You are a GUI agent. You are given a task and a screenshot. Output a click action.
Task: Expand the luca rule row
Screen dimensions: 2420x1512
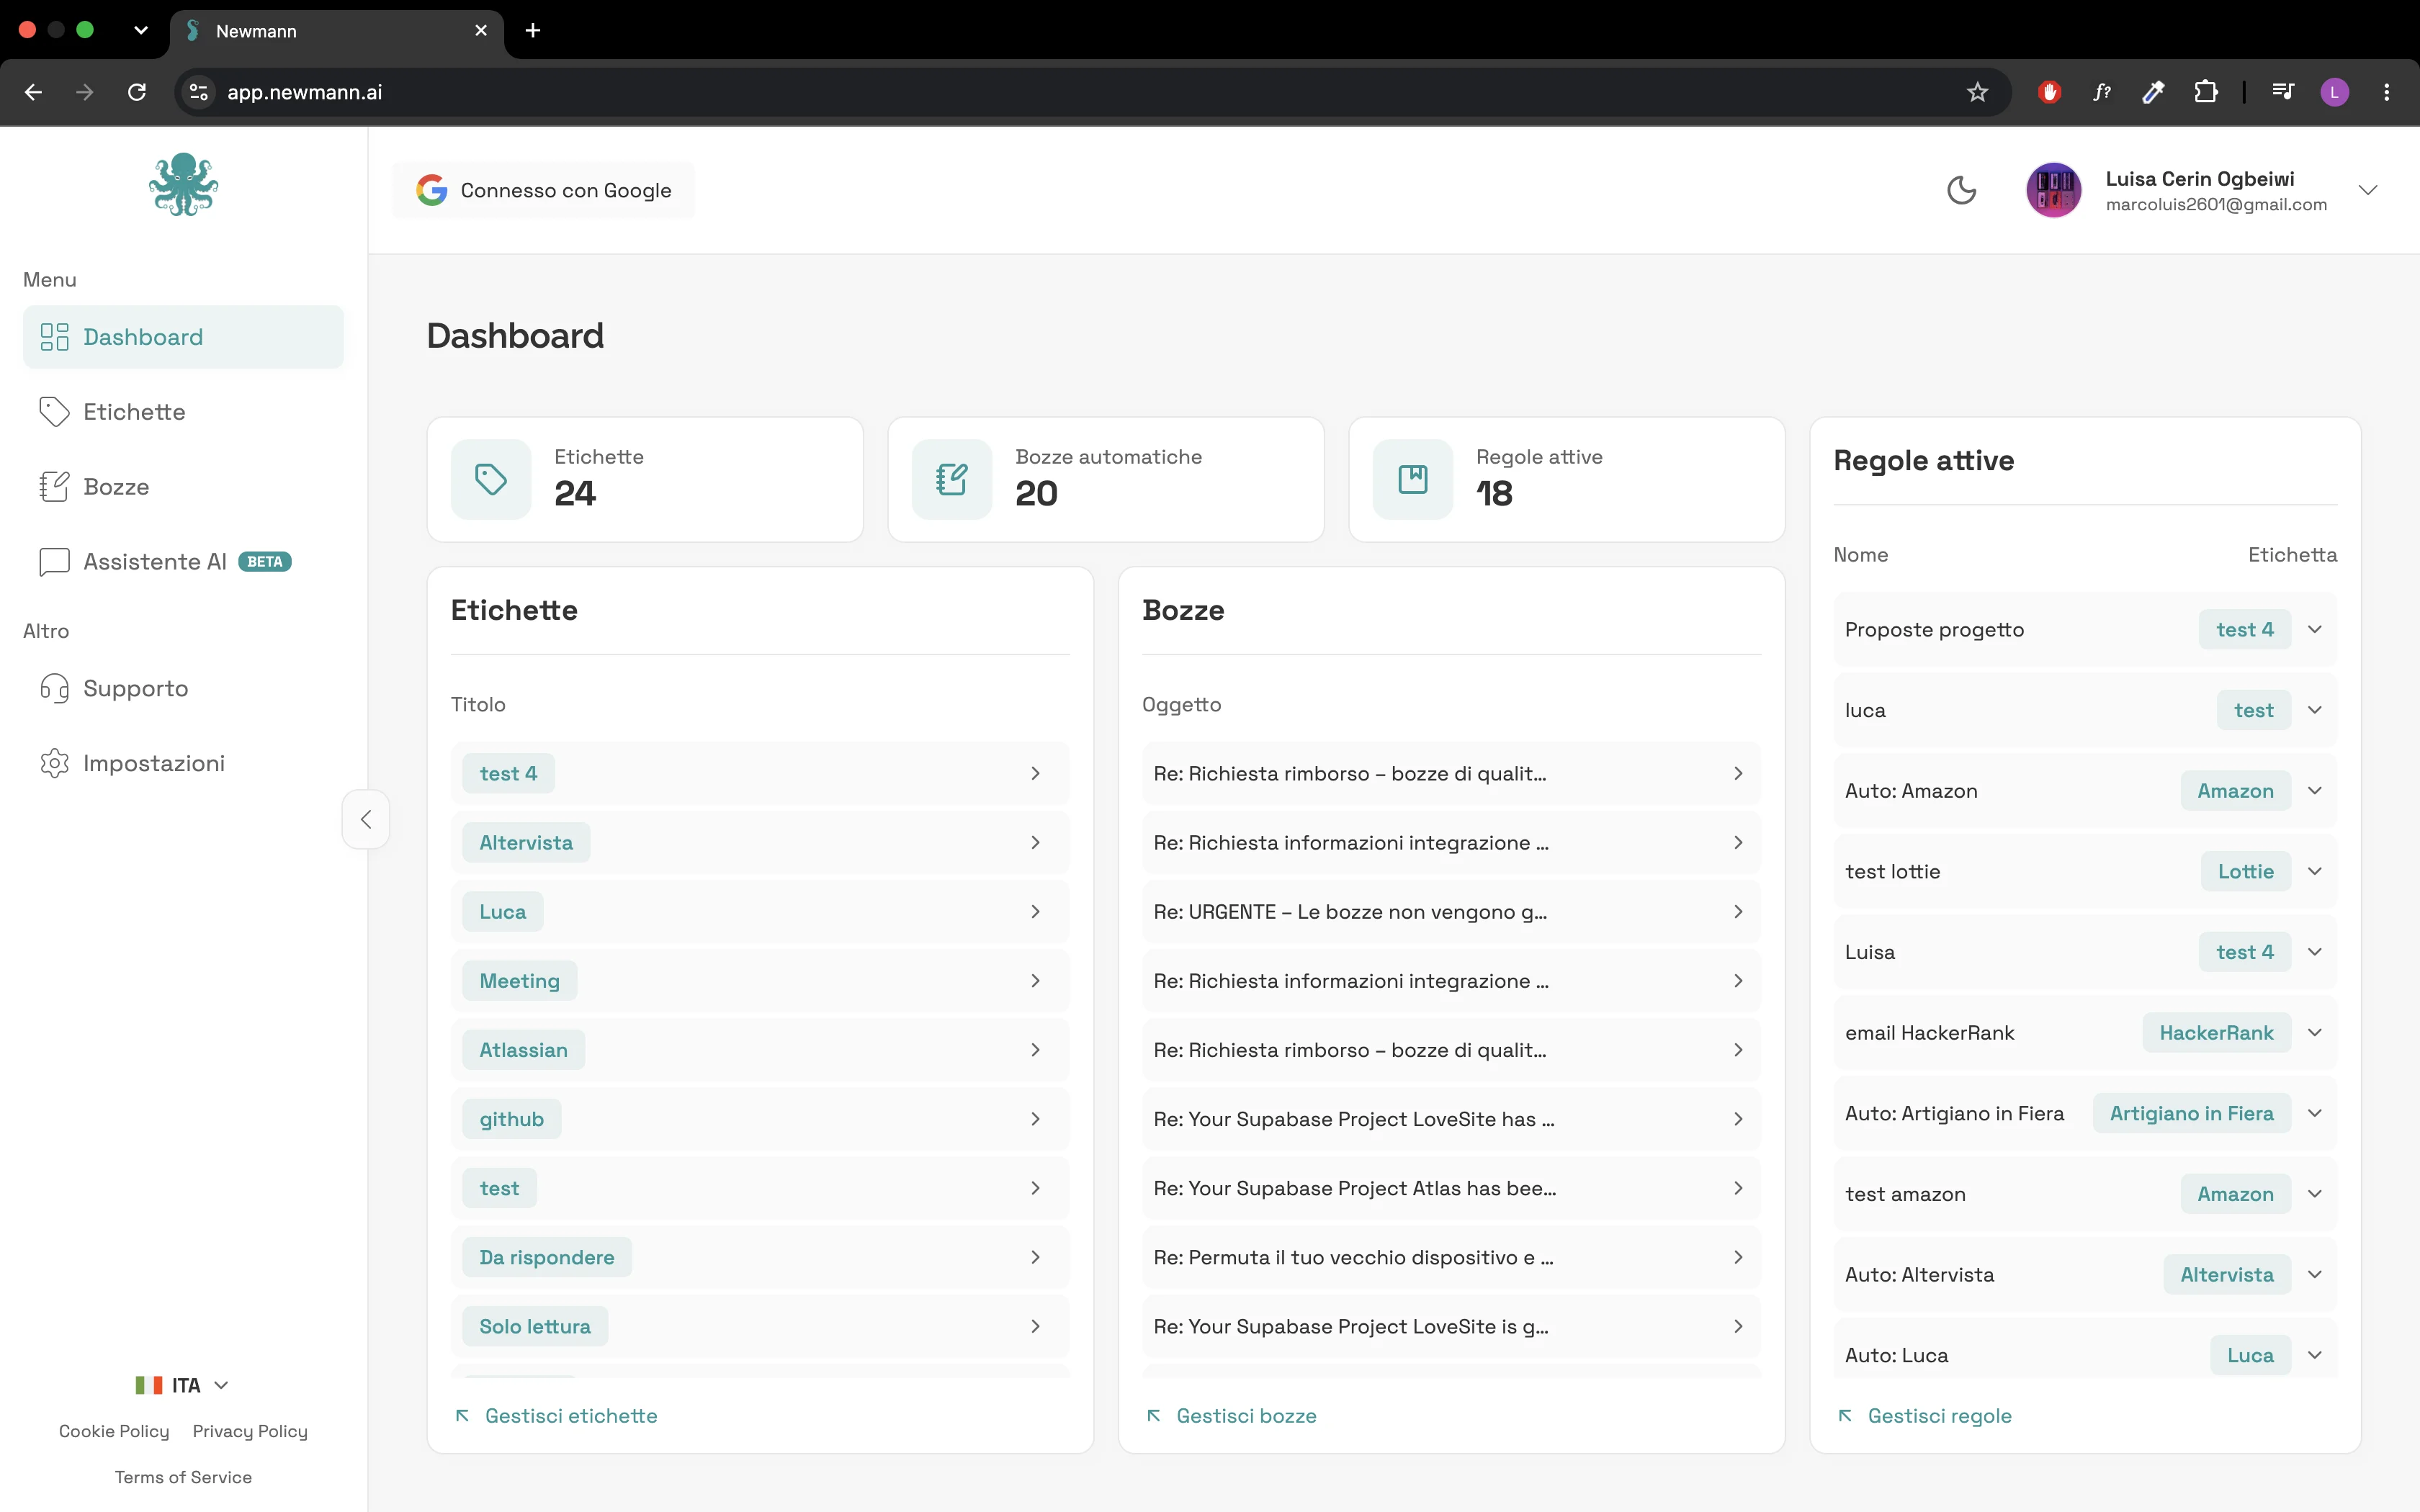tap(2314, 710)
